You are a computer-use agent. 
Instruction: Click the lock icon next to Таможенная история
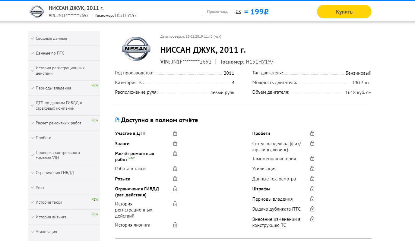312,158
